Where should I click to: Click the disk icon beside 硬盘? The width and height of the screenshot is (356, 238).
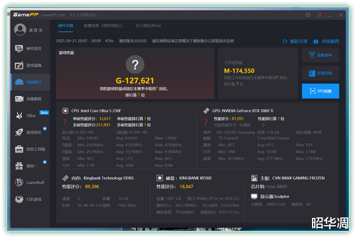[x=160, y=178]
